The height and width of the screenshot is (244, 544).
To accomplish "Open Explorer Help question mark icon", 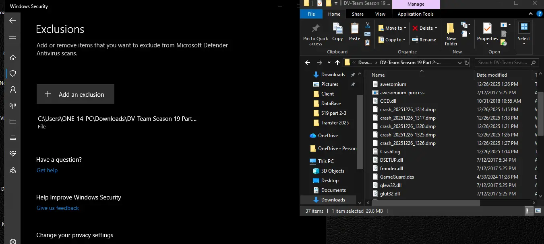I will (x=539, y=14).
